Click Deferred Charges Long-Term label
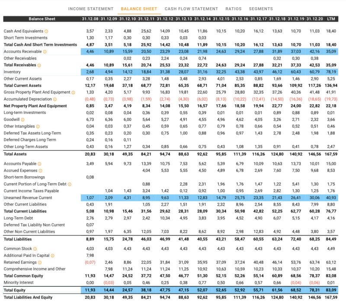Screen dimensions: 346x304 coord(30,139)
